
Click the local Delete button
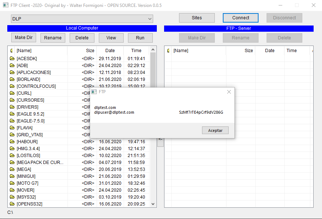pos(82,38)
